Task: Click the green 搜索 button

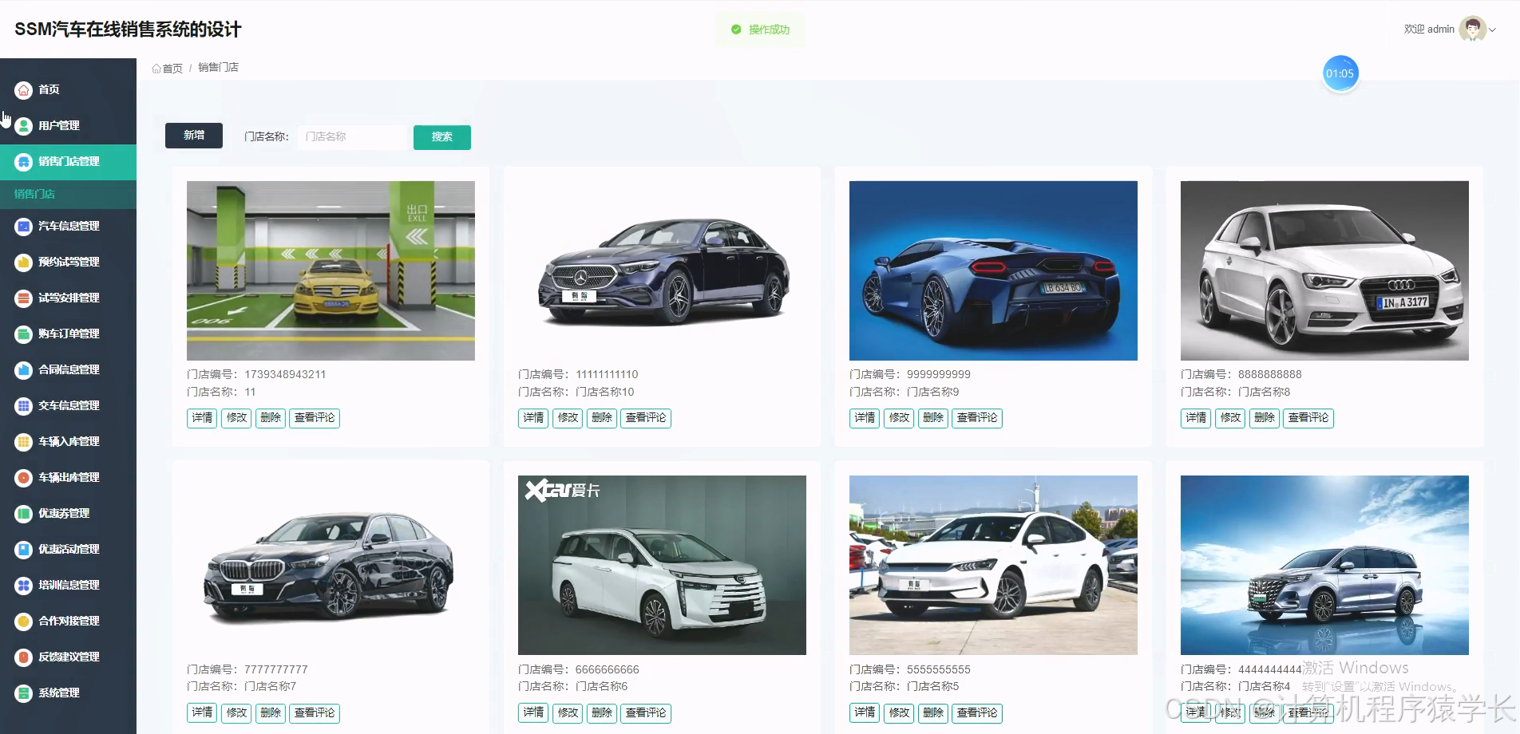Action: click(442, 137)
